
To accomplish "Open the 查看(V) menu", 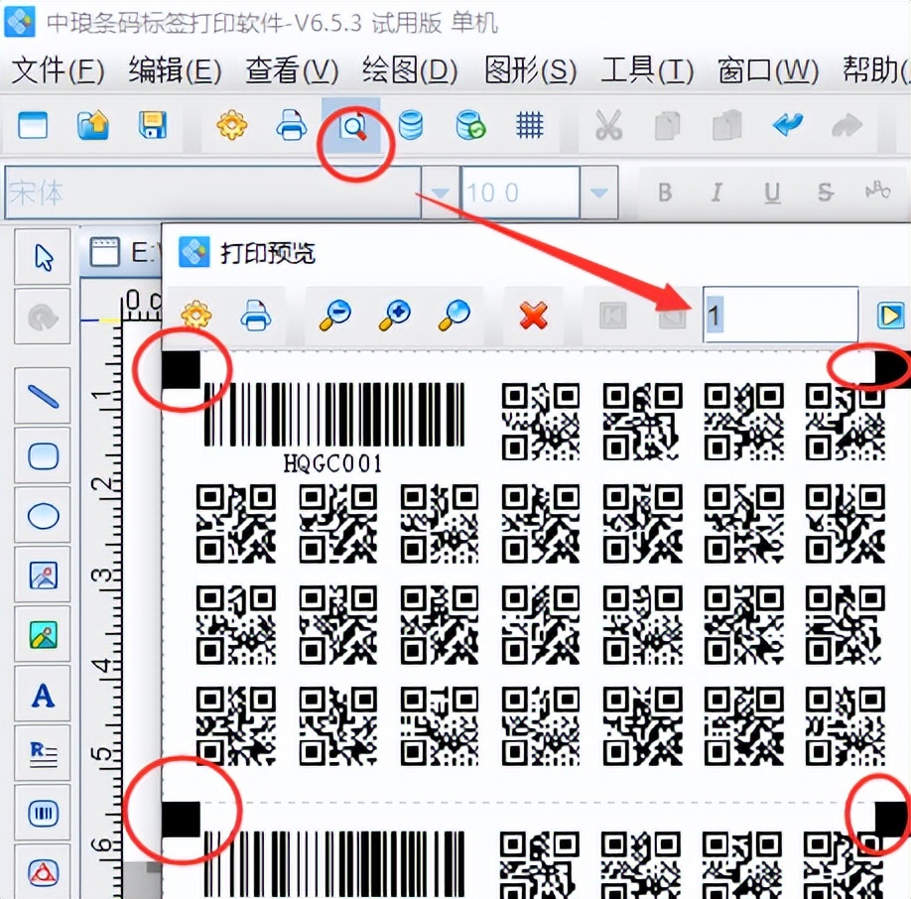I will click(x=292, y=71).
